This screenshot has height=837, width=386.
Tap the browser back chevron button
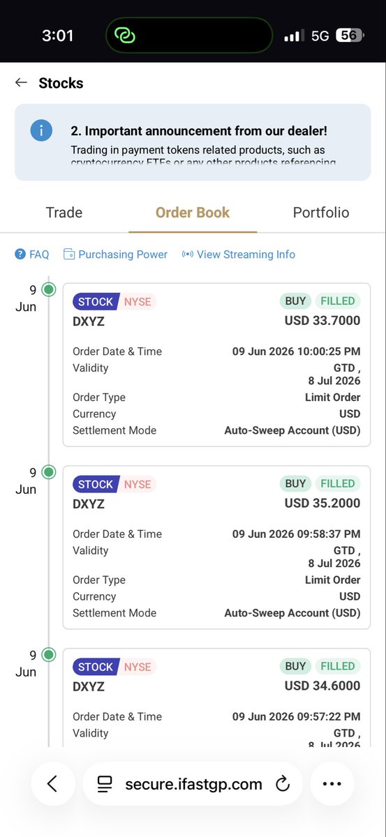(52, 784)
